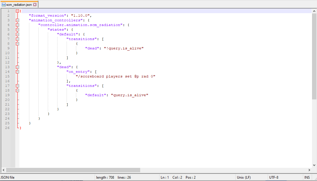Click the length : 708 status entry

pos(105,177)
